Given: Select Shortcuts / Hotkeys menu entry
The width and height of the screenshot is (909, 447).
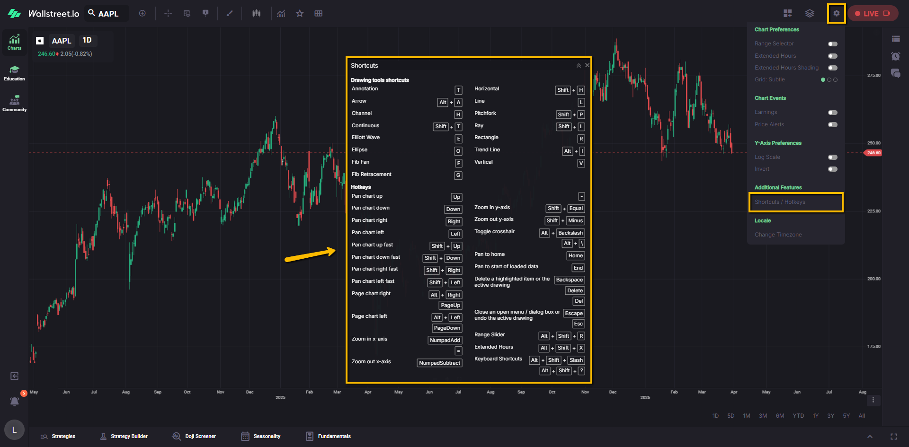Looking at the screenshot, I should tap(795, 202).
